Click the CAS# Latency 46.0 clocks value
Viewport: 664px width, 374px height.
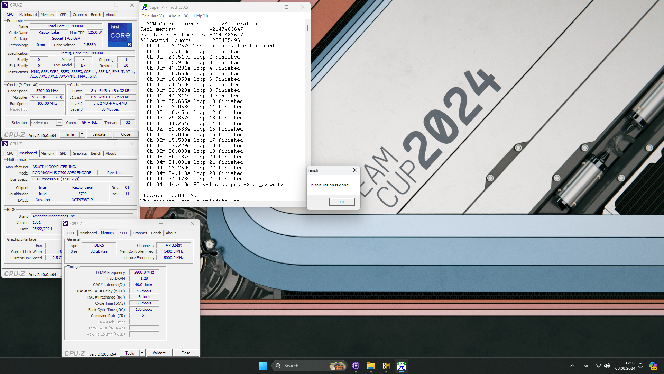point(144,285)
